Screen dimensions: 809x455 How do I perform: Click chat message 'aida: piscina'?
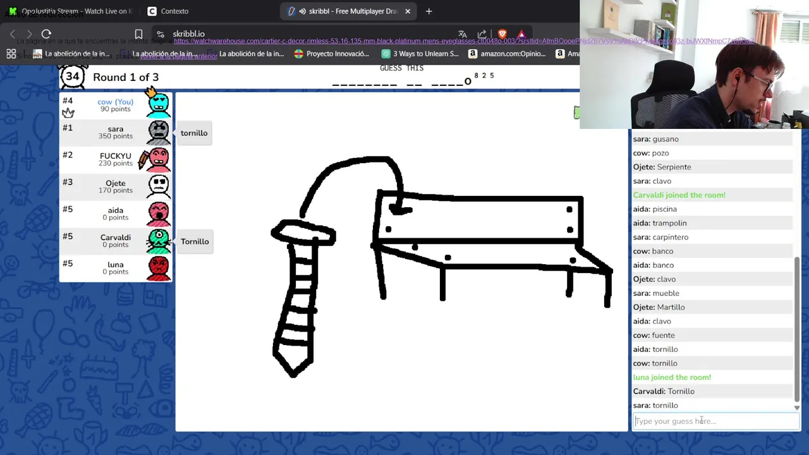pyautogui.click(x=655, y=209)
